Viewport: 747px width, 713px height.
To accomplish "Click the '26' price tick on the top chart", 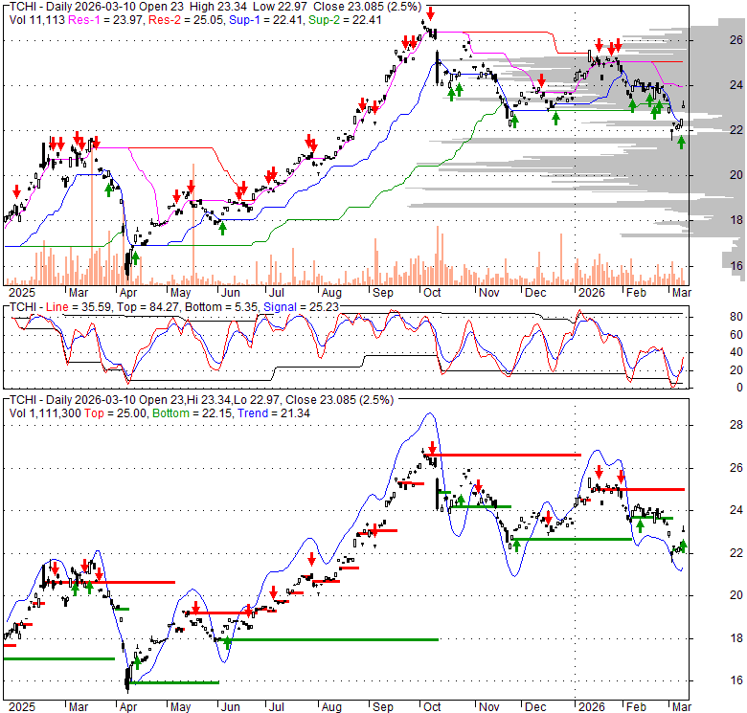I will pos(736,39).
